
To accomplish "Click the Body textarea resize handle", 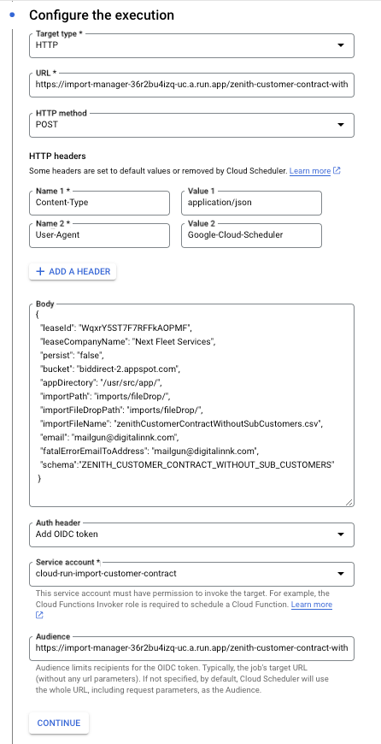I will tap(349, 502).
